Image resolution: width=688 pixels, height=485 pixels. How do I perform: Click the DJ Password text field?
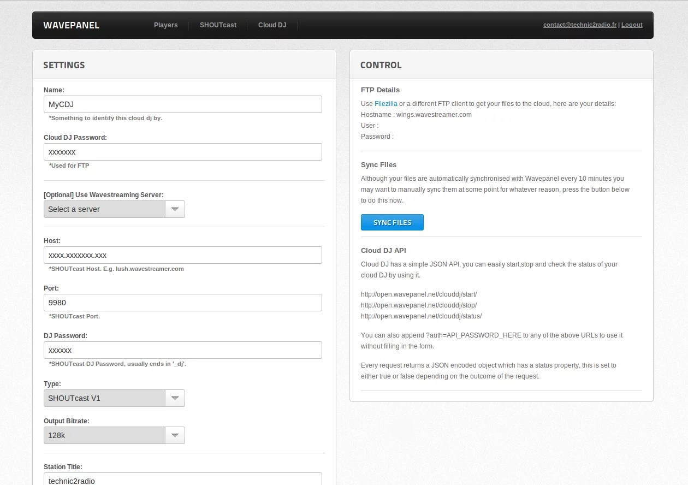coord(182,350)
